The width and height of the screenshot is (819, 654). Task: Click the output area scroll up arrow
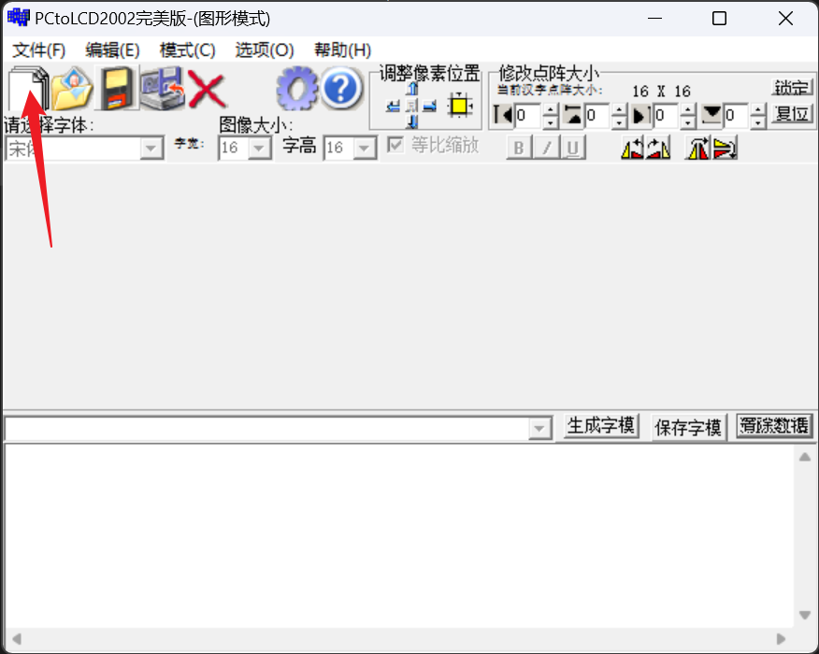(805, 457)
